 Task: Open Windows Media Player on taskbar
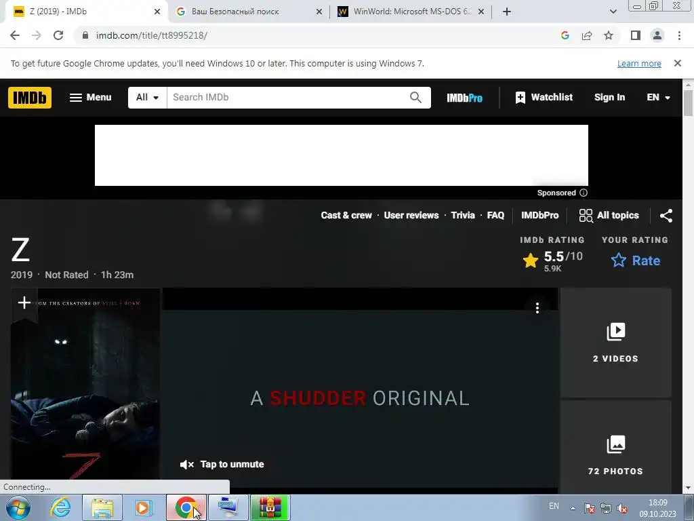coord(143,507)
